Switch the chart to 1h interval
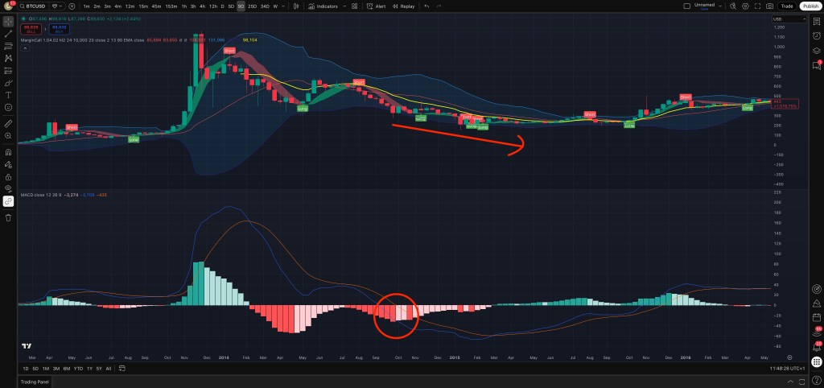 183,6
